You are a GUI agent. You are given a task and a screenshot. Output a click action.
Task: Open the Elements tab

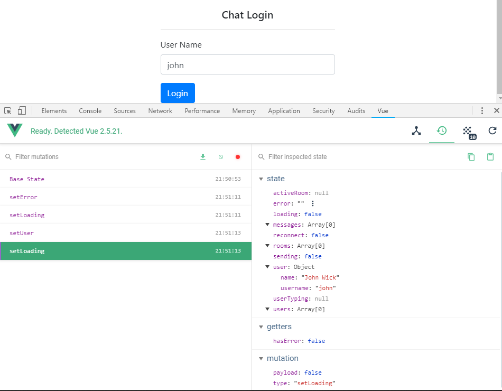pyautogui.click(x=54, y=111)
